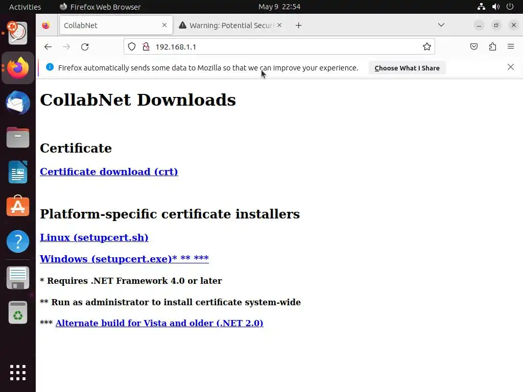
Task: Open Windows (setupcert.exe) link
Action: 124,259
